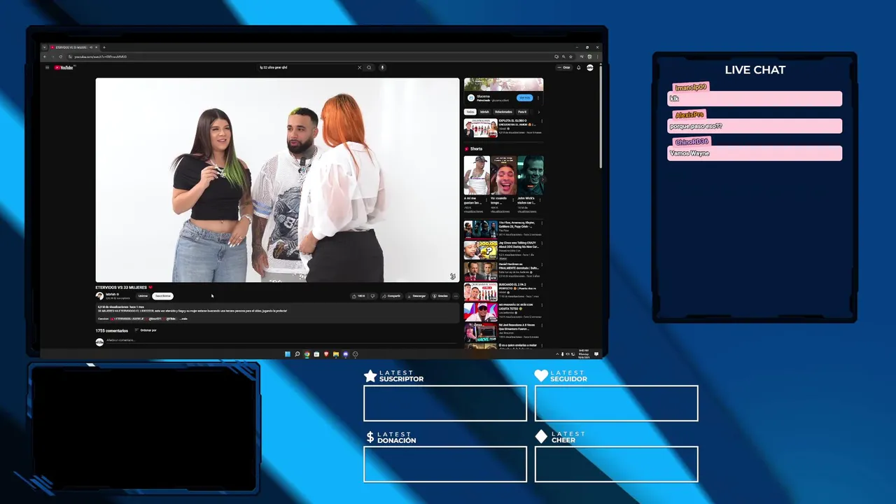This screenshot has height=504, width=896.
Task: Select the Para ti filter chip
Action: (x=522, y=112)
